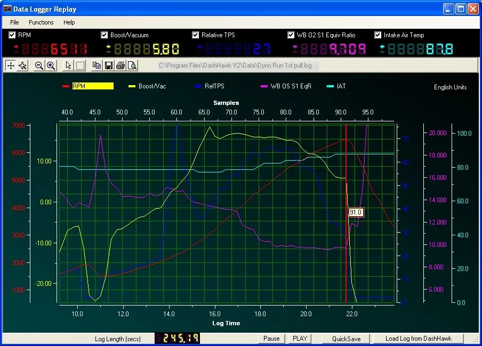The width and height of the screenshot is (482, 346).
Task: Open print preview via magnifier-page icon
Action: pyautogui.click(x=133, y=65)
